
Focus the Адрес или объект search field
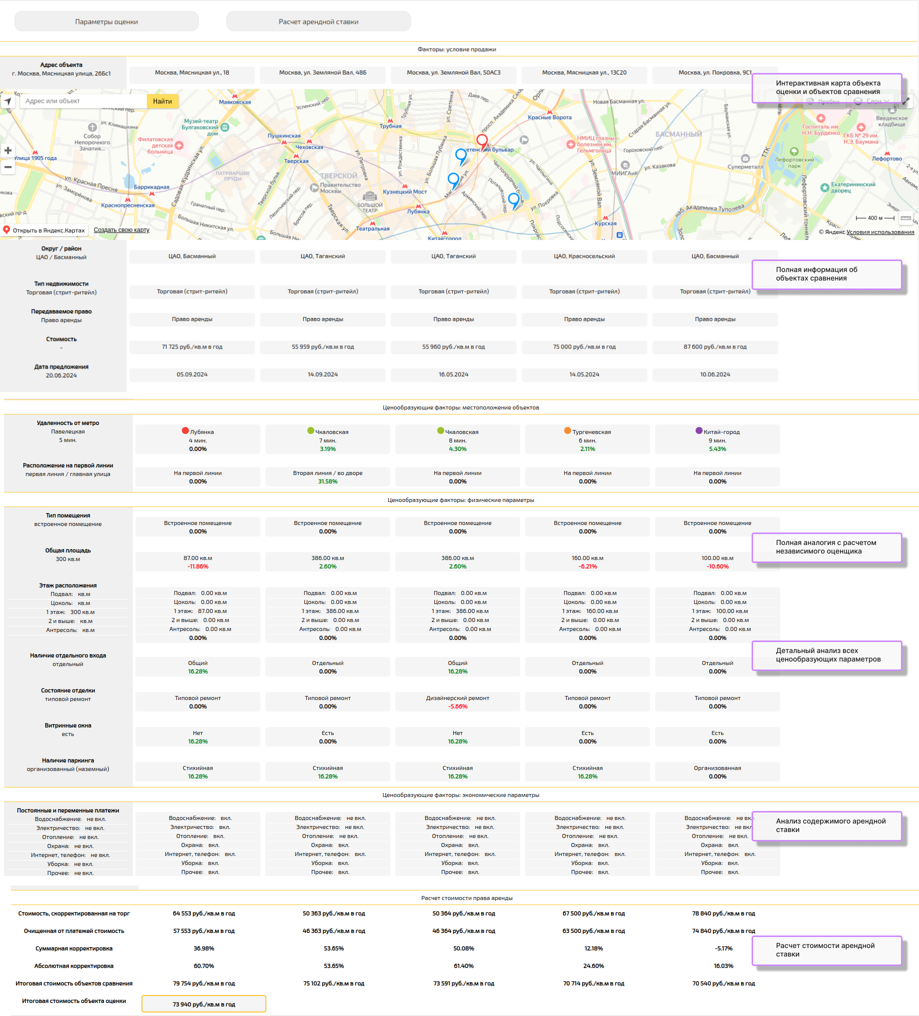point(83,101)
